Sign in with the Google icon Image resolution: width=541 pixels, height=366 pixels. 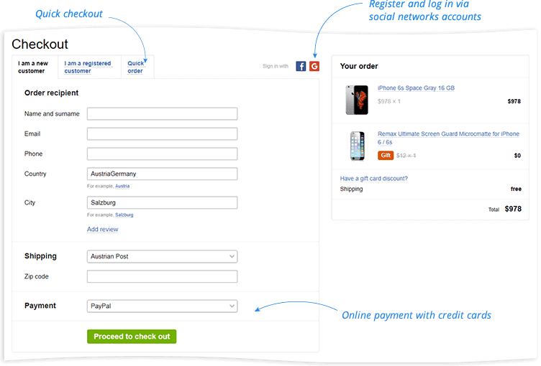pyautogui.click(x=314, y=66)
